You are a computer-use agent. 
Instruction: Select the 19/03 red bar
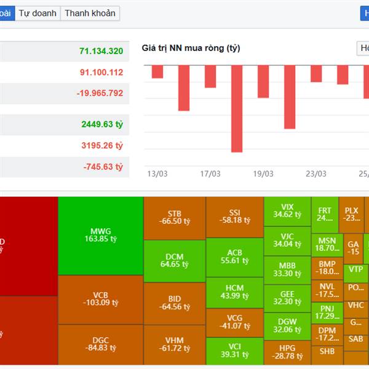click(x=263, y=81)
